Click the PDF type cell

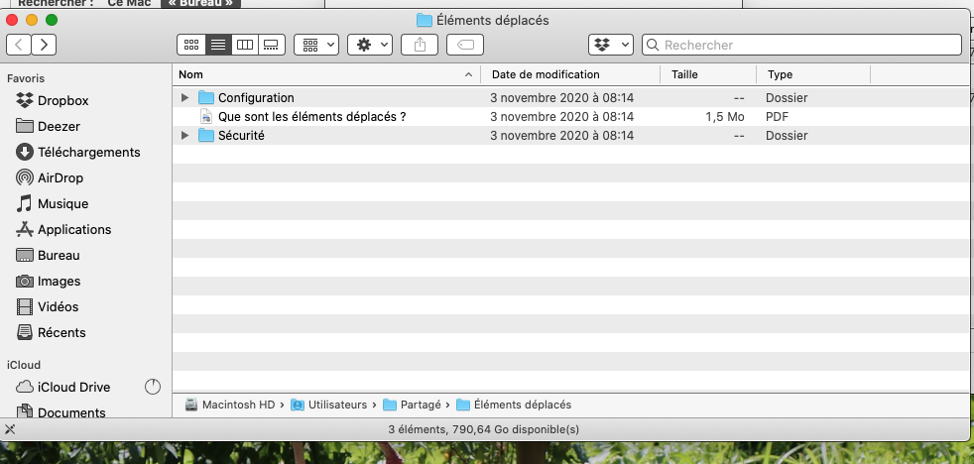coord(777,117)
